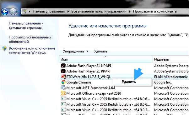Click Adobe Systems publisher of NPAPI row

(x=171, y=66)
